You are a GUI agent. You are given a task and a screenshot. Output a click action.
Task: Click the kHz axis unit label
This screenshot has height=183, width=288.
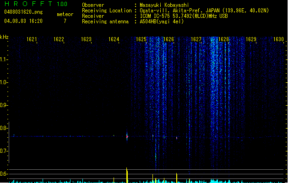point(4,37)
